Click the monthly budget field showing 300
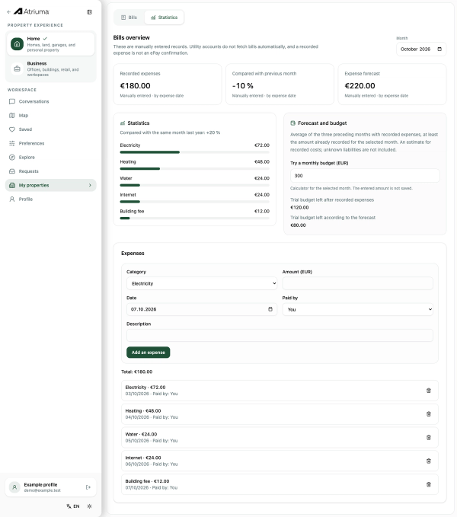 pos(365,176)
